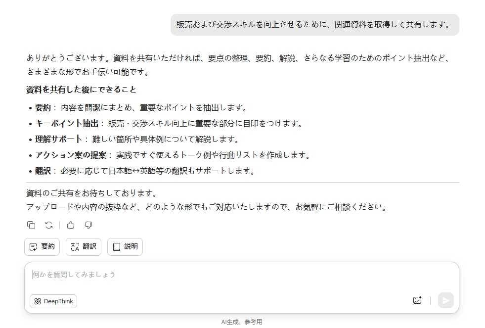Click the user message bubble about 販売および交渉スキル
Viewport: 485px width, 328px height.
click(314, 25)
